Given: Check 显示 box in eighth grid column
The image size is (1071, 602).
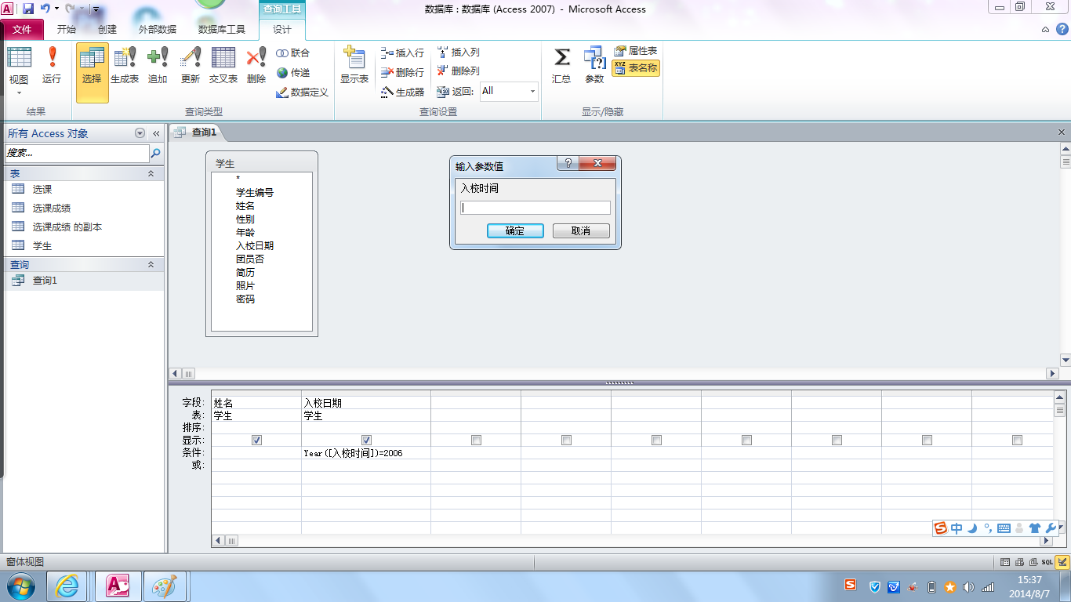Looking at the screenshot, I should click(927, 441).
